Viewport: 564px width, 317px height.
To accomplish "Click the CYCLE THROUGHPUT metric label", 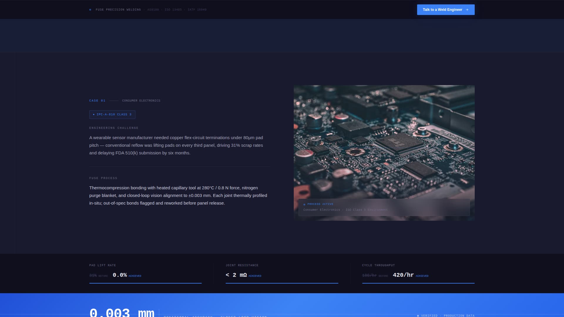I will (x=378, y=265).
